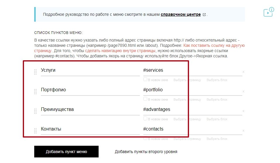Grab the drag handle beside Портфолио
Image resolution: width=280 pixels, height=163 pixels.
tap(35, 91)
